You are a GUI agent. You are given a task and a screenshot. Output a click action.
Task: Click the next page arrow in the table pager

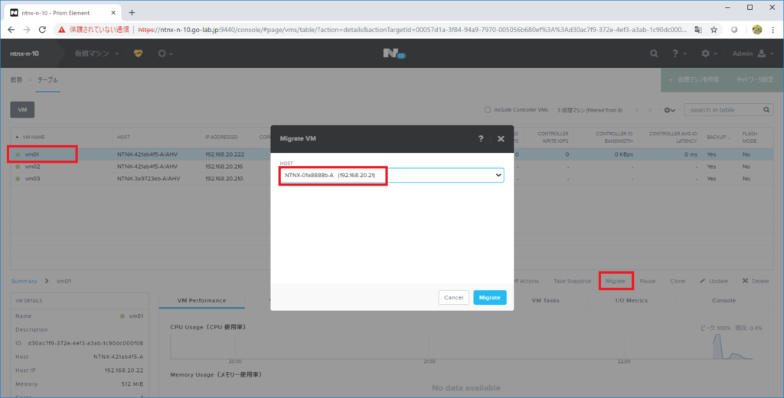(x=649, y=110)
